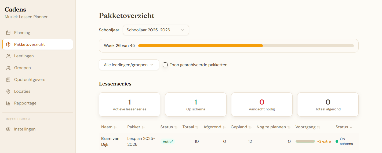Open Groepen from the sidebar
The width and height of the screenshot is (382, 153).
coord(38,68)
